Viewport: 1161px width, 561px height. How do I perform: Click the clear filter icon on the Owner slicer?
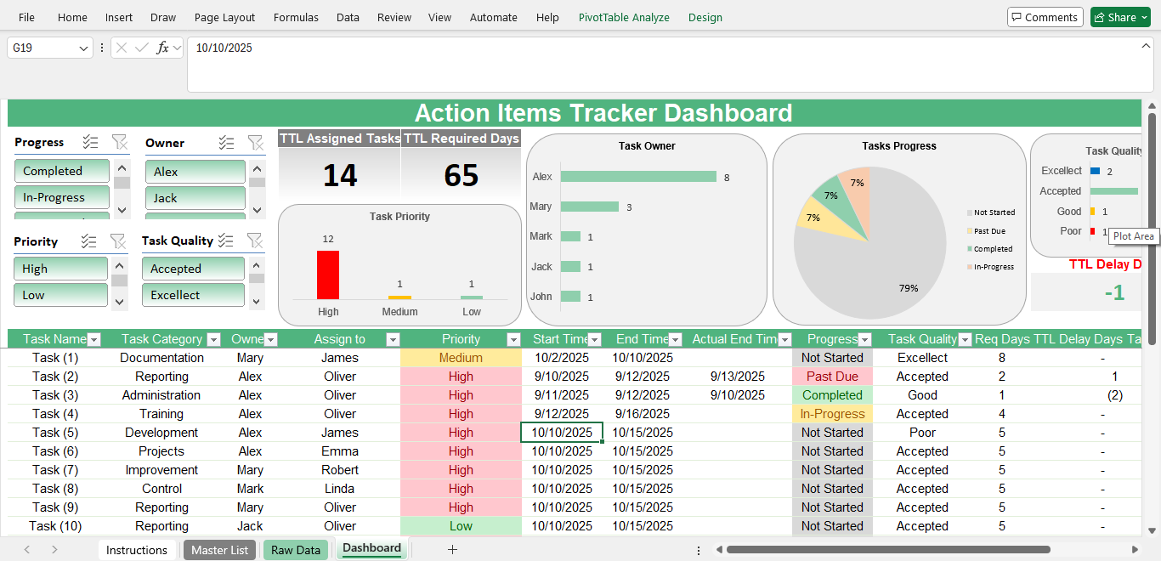(x=256, y=143)
